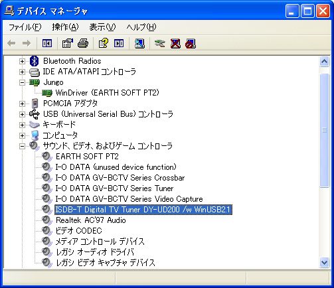The image size is (334, 288).
Task: Toggle the console tree pane icon
Action: pyautogui.click(x=47, y=43)
